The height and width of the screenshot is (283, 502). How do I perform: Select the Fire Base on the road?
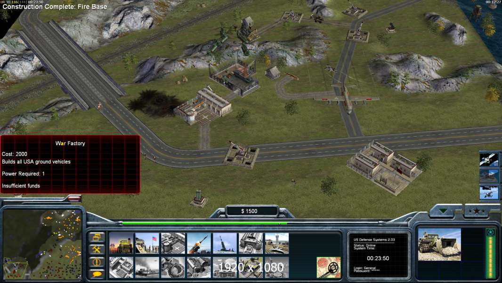tap(241, 155)
